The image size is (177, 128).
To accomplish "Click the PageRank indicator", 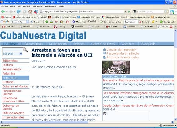I will click(x=92, y=22).
